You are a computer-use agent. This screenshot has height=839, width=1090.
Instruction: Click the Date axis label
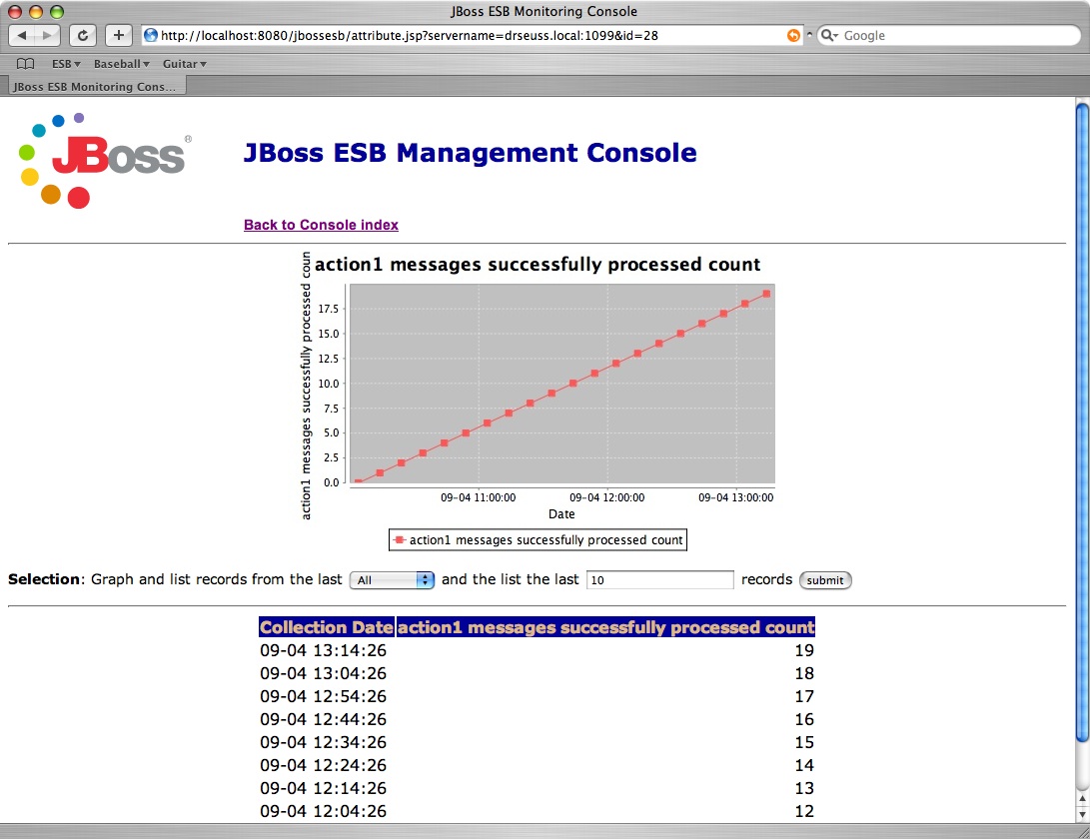tap(561, 514)
